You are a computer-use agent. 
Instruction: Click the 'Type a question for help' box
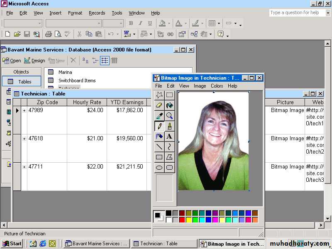(296, 13)
